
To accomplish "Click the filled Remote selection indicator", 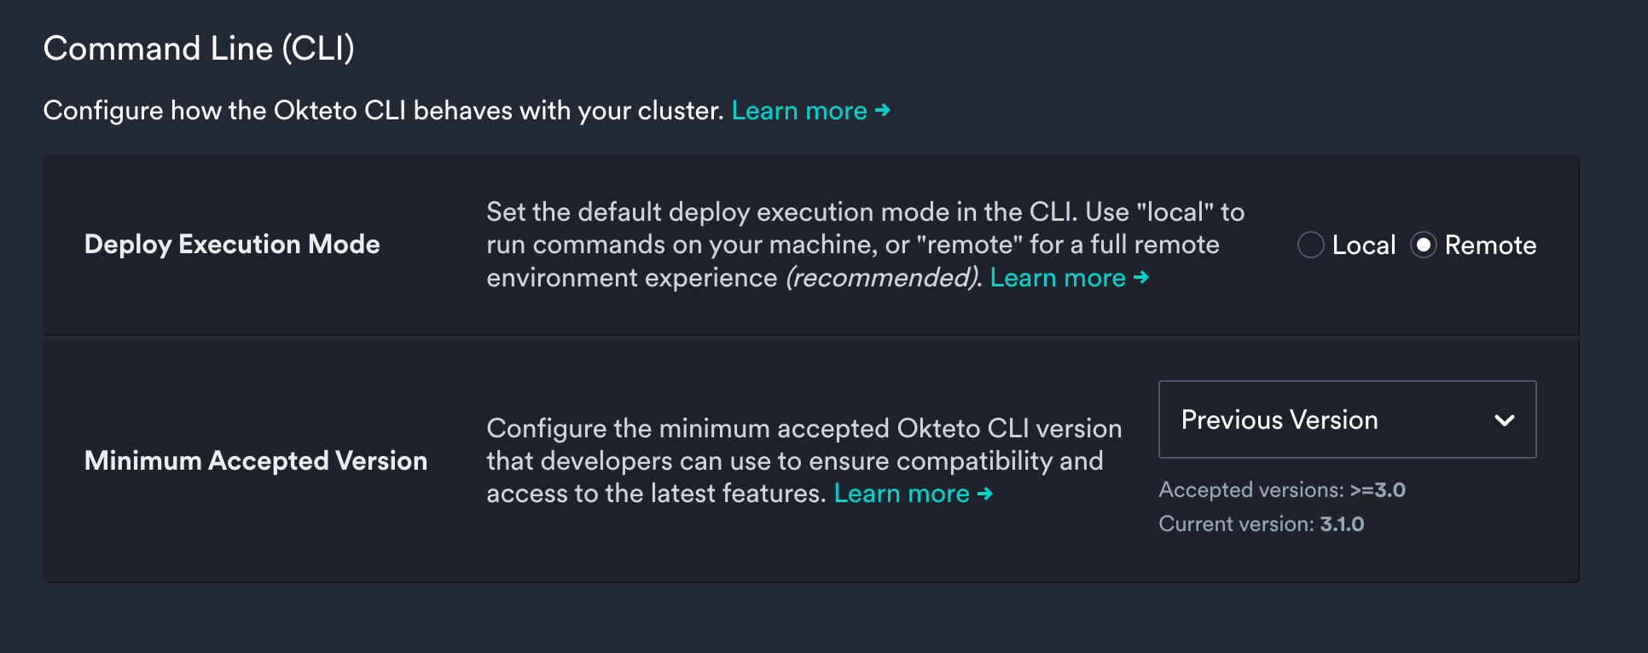I will [x=1423, y=245].
